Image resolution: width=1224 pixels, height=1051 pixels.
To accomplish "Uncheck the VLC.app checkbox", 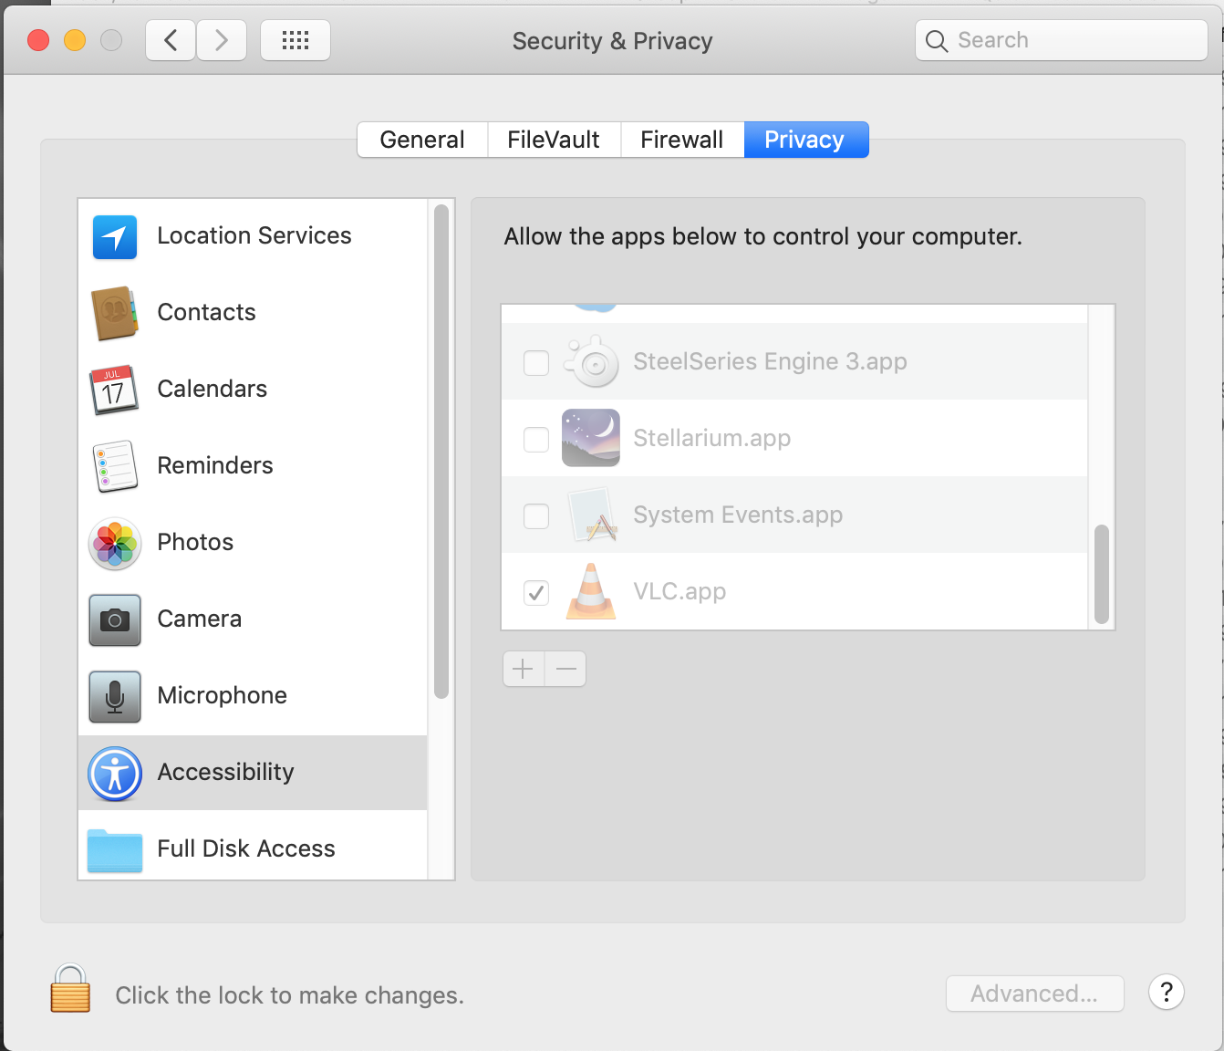I will 536,593.
